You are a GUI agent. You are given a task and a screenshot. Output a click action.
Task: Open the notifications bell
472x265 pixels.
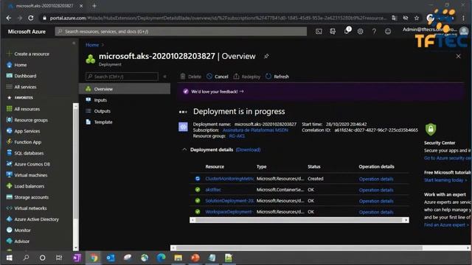click(x=347, y=31)
